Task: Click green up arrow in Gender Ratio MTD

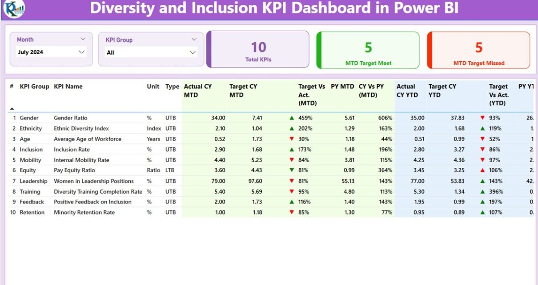Action: [x=292, y=118]
